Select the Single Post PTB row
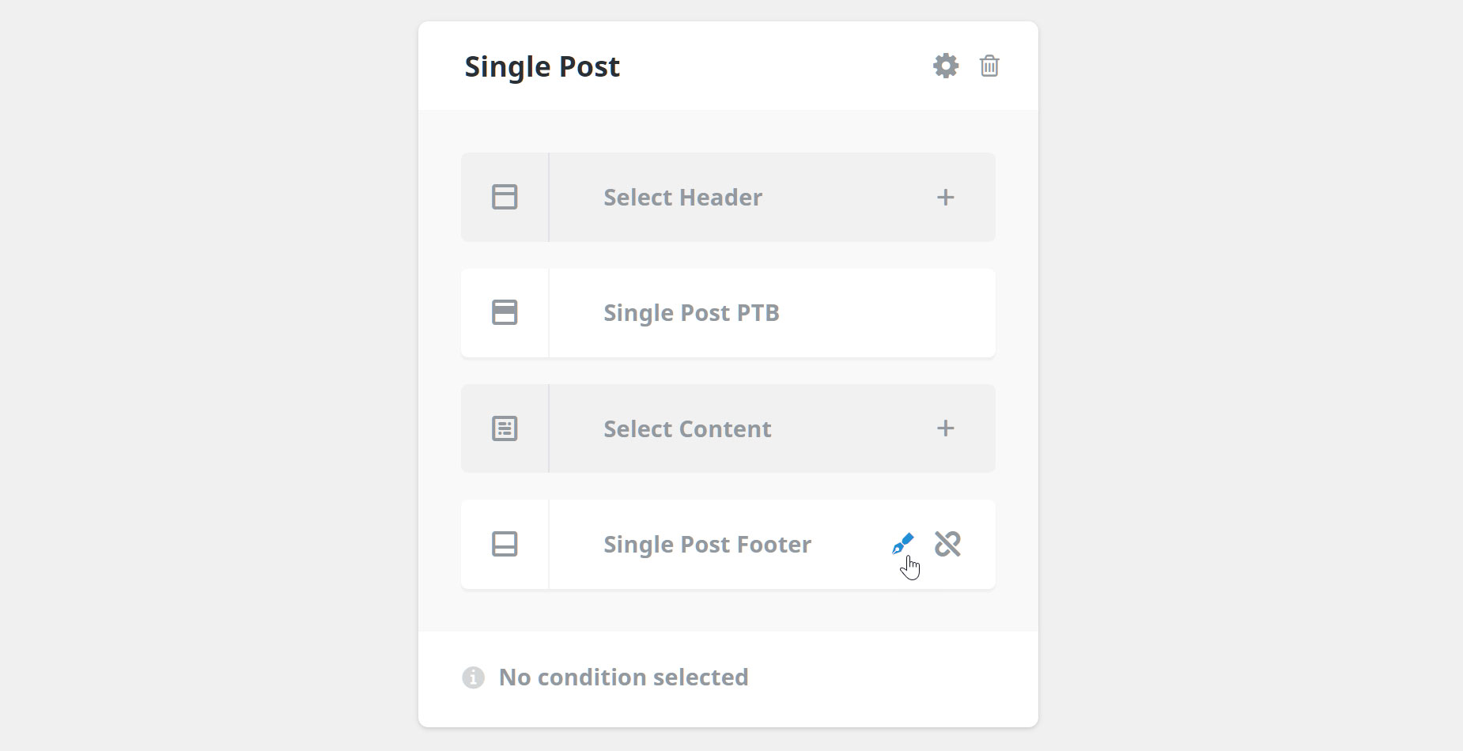 click(x=728, y=313)
